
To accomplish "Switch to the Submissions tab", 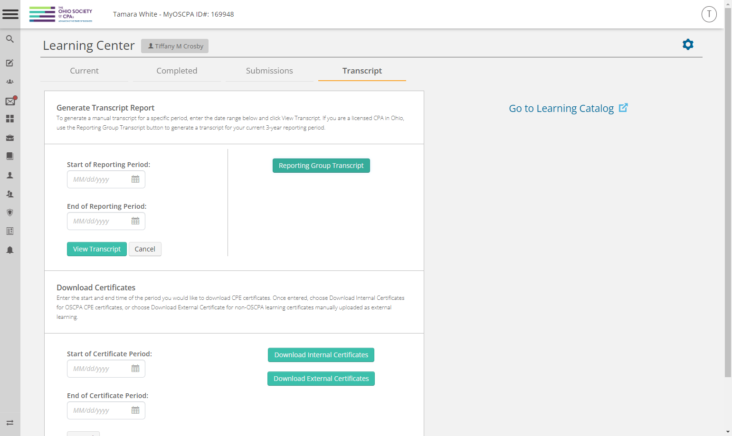I will pos(269,71).
